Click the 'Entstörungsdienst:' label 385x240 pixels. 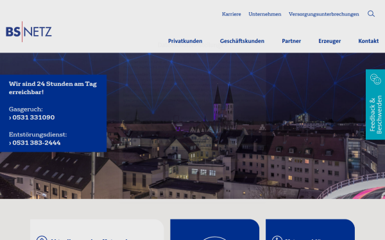click(38, 134)
